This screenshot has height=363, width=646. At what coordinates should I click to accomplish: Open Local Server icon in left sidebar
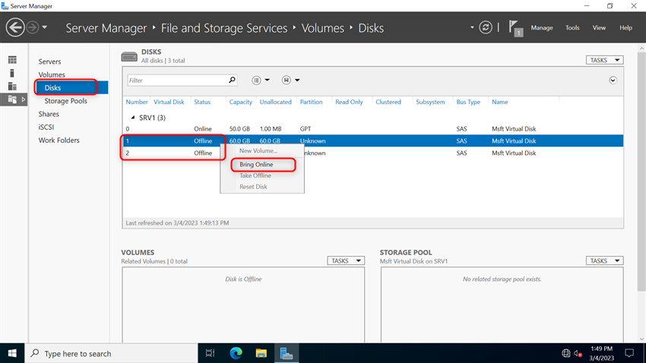(x=12, y=73)
